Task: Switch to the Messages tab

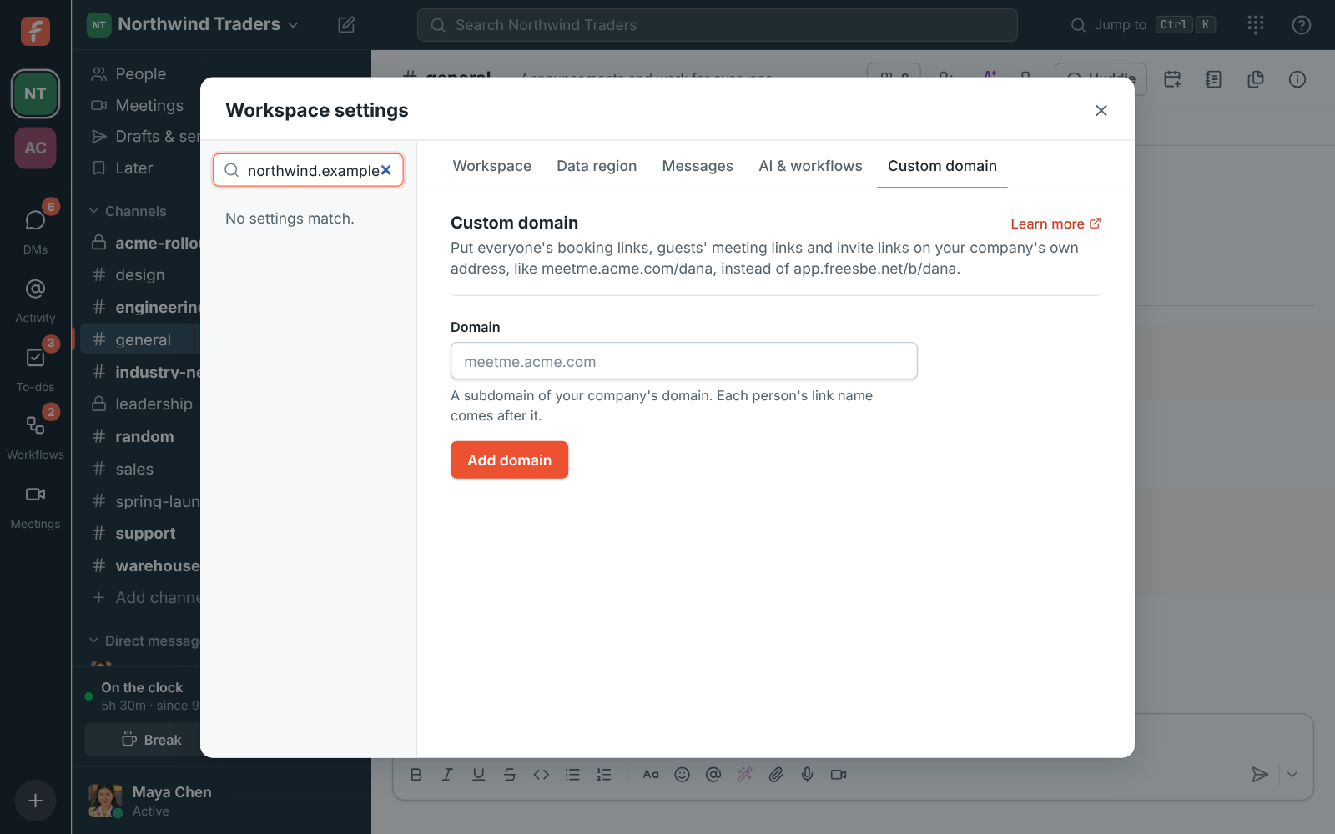Action: pyautogui.click(x=698, y=166)
